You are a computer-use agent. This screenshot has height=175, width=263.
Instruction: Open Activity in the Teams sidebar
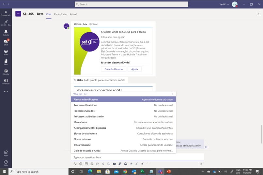click(x=6, y=33)
